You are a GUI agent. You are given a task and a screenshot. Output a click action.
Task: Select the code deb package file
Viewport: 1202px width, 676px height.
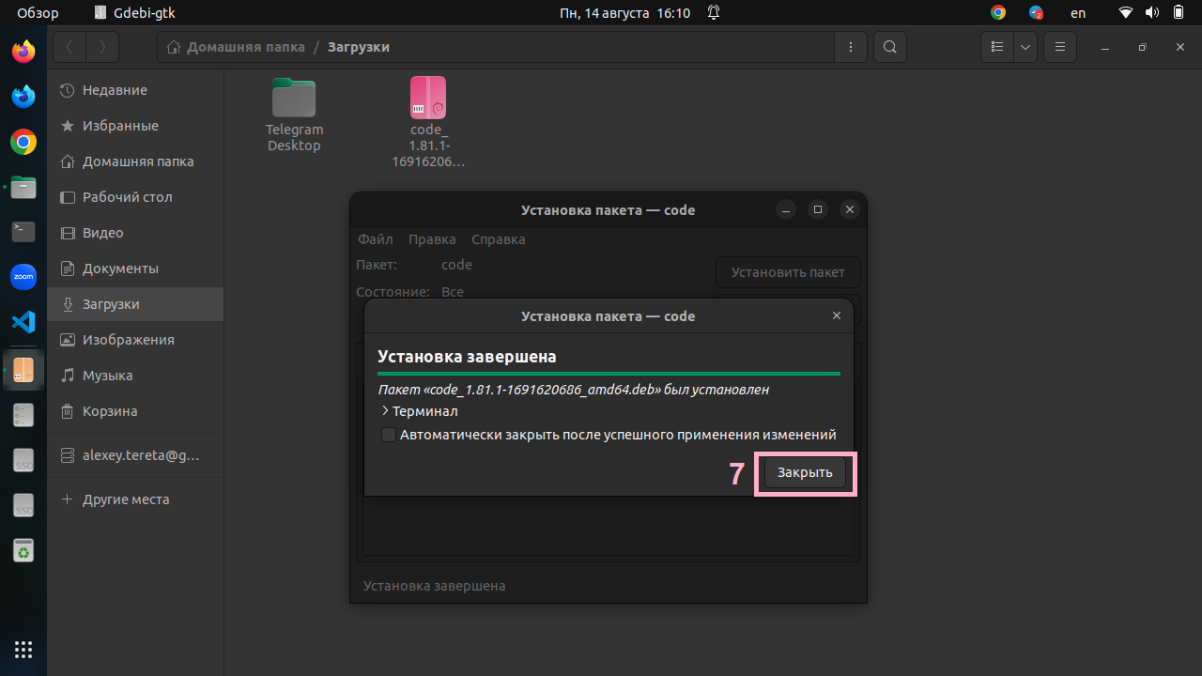click(x=428, y=122)
